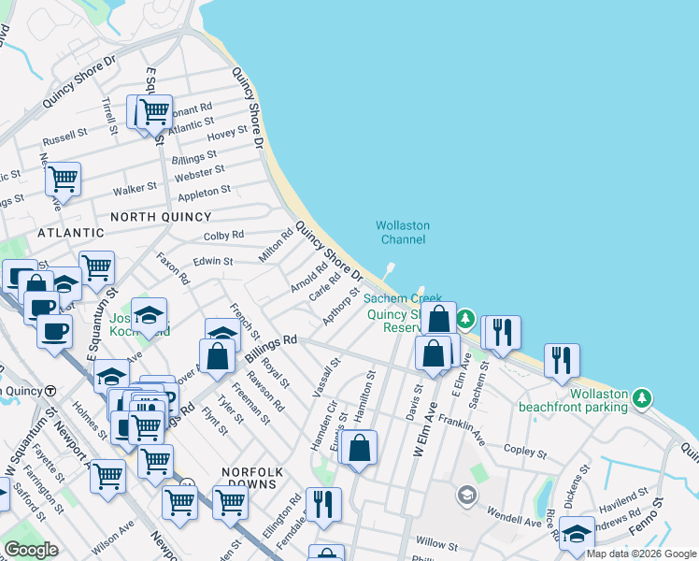Click the Russell St street label
The height and width of the screenshot is (561, 699).
[65, 137]
